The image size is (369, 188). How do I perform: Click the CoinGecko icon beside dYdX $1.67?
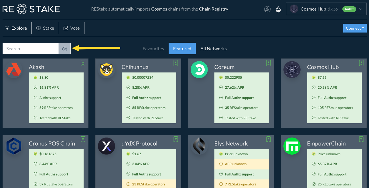point(129,154)
